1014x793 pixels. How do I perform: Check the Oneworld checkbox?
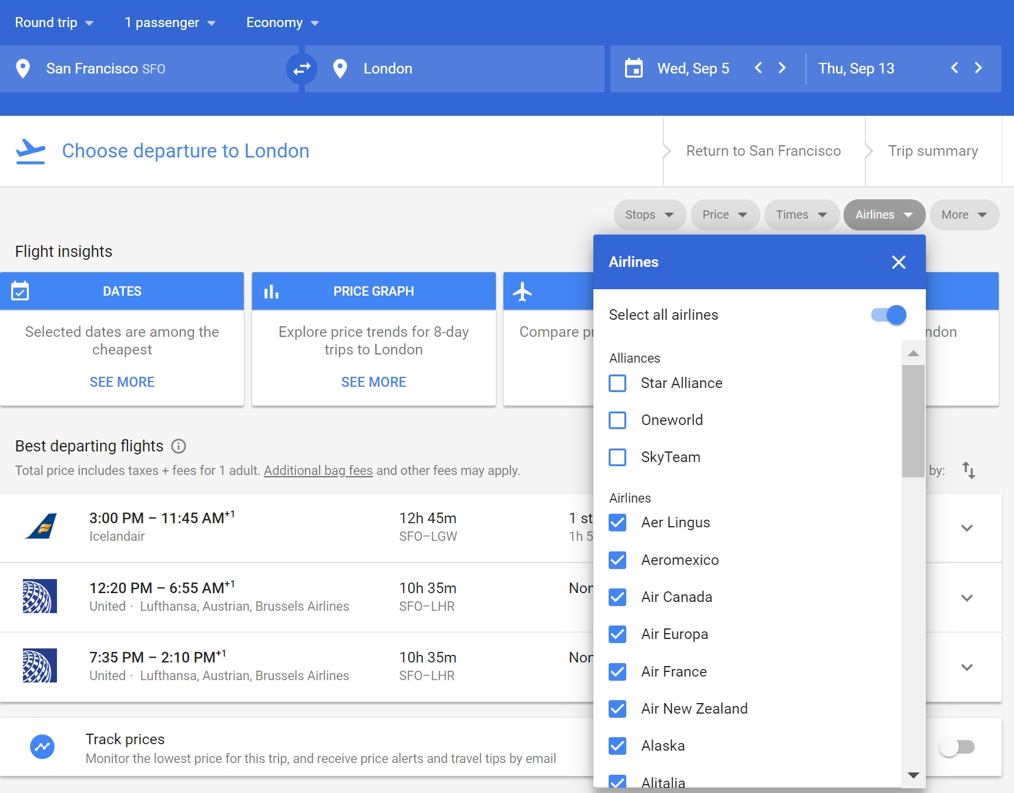(617, 420)
